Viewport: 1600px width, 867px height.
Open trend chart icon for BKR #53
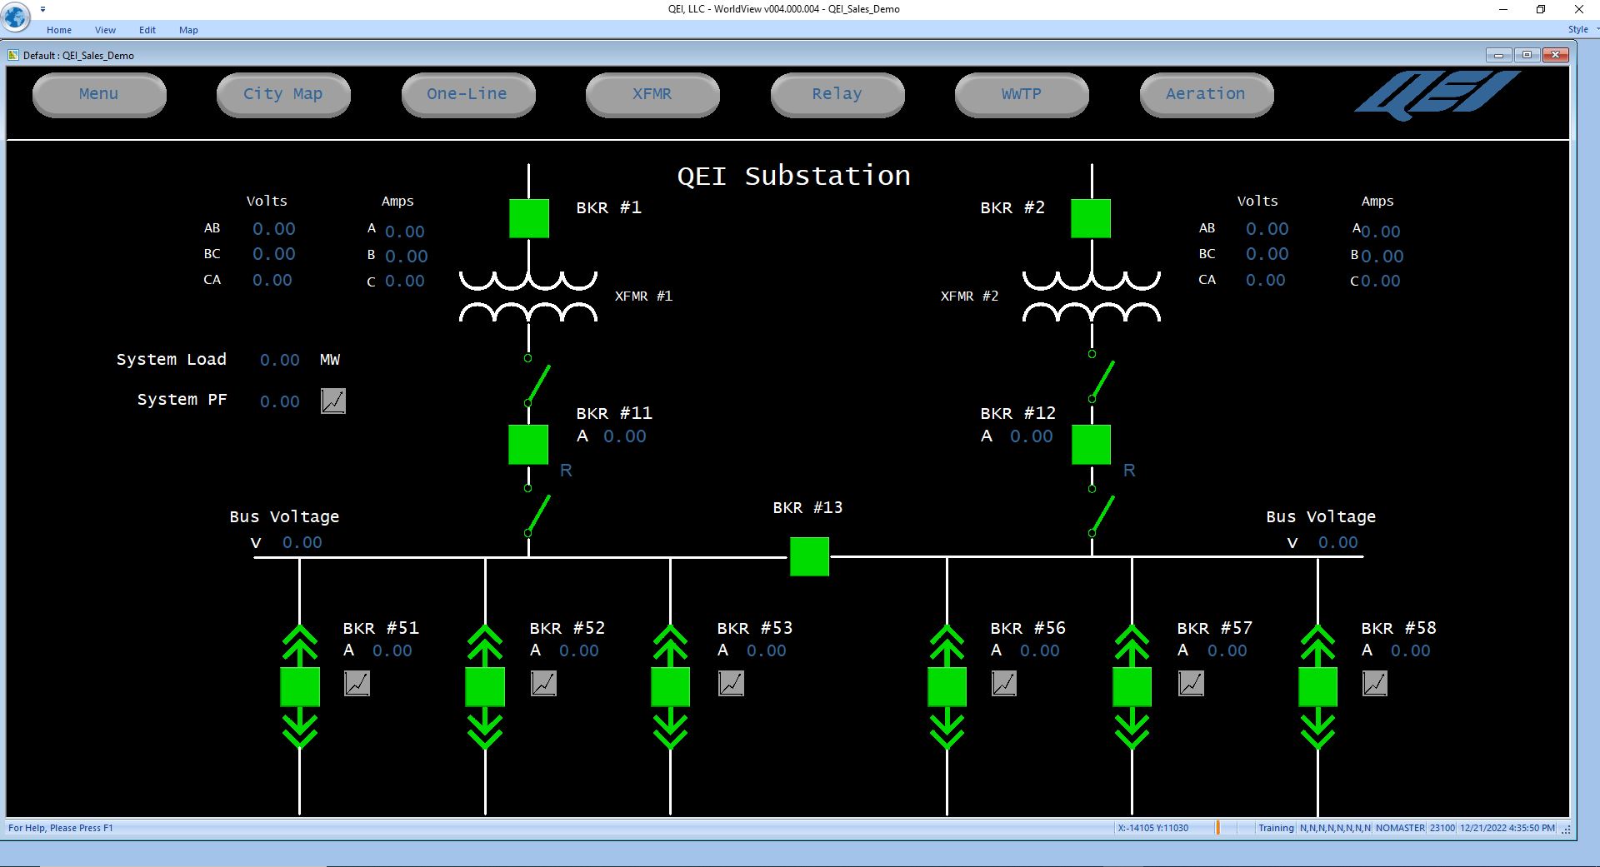[x=731, y=684]
